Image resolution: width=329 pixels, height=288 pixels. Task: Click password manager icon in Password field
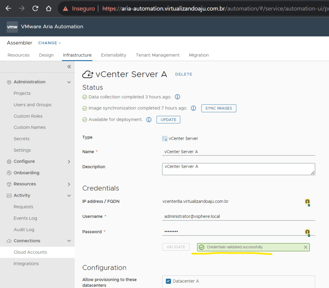point(307,232)
